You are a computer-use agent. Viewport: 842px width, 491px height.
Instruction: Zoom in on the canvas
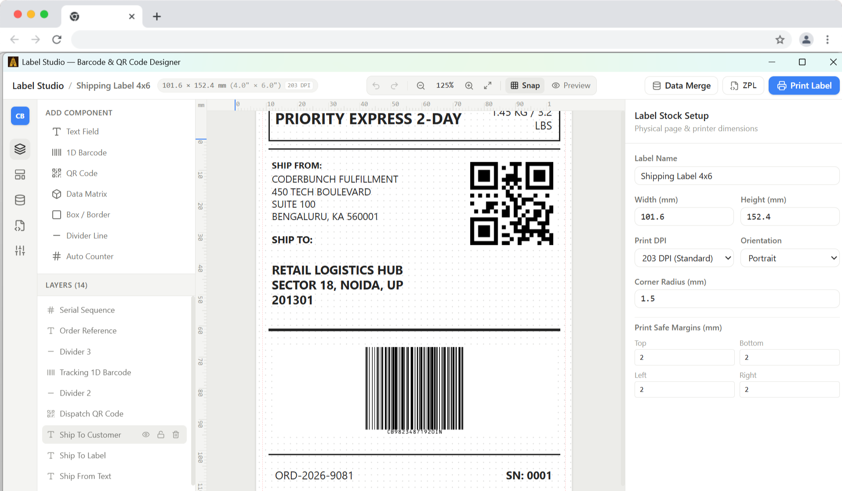click(x=469, y=86)
